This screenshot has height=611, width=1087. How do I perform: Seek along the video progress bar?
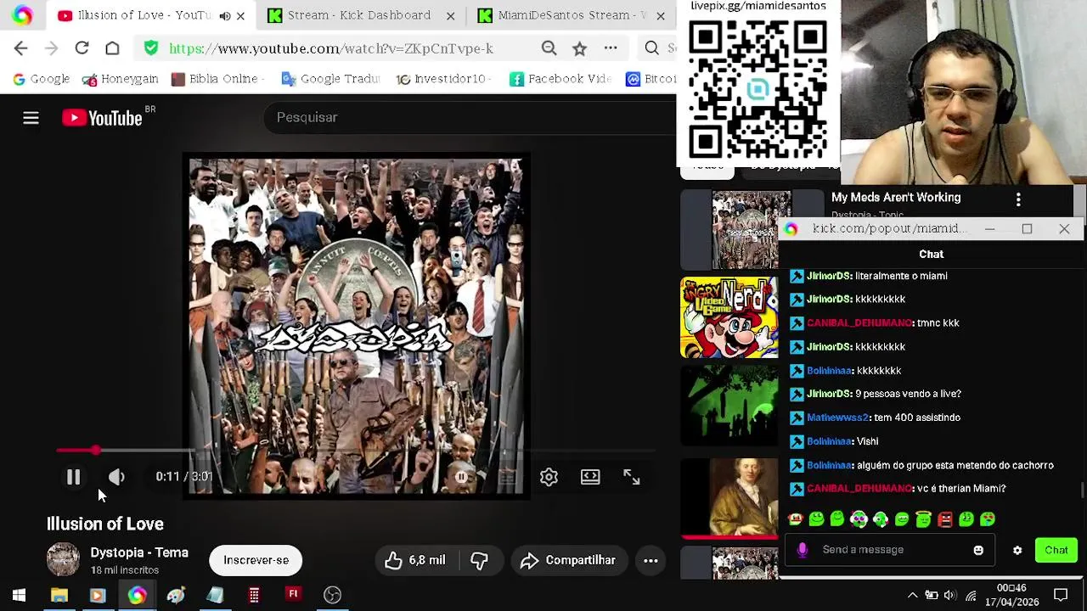tap(357, 451)
